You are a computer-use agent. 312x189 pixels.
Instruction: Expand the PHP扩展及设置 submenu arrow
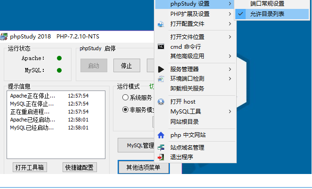[230, 14]
